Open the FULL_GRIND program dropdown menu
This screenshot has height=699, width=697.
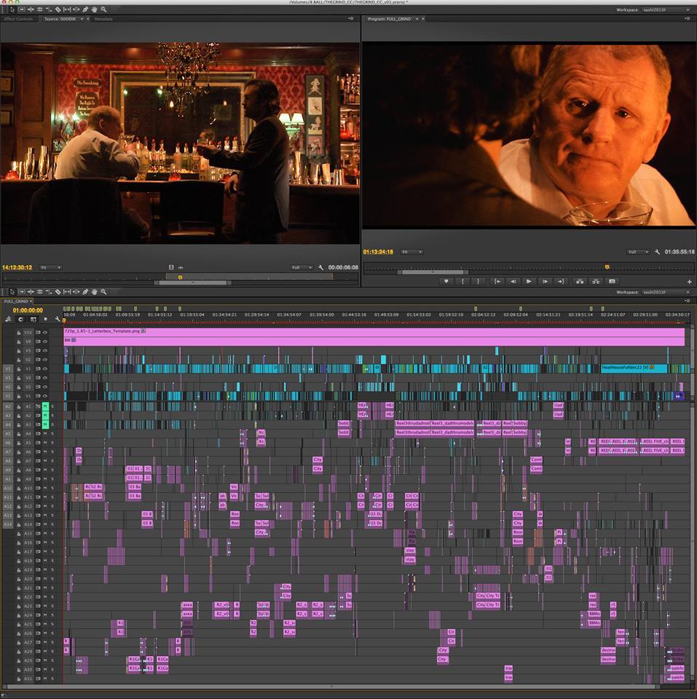417,20
